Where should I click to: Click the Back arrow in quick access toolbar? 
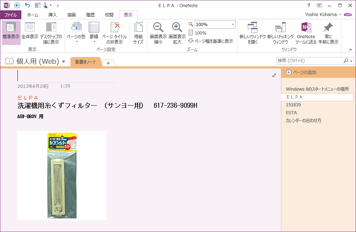pos(17,5)
